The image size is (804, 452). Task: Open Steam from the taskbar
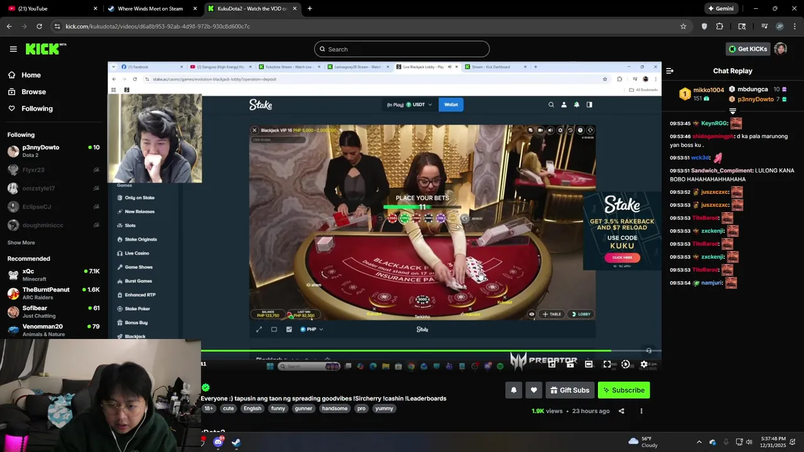[x=236, y=442]
